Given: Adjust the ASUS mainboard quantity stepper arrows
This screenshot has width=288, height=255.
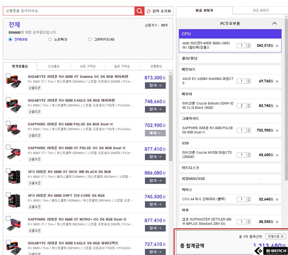Looking at the screenshot, I should tap(249, 81).
